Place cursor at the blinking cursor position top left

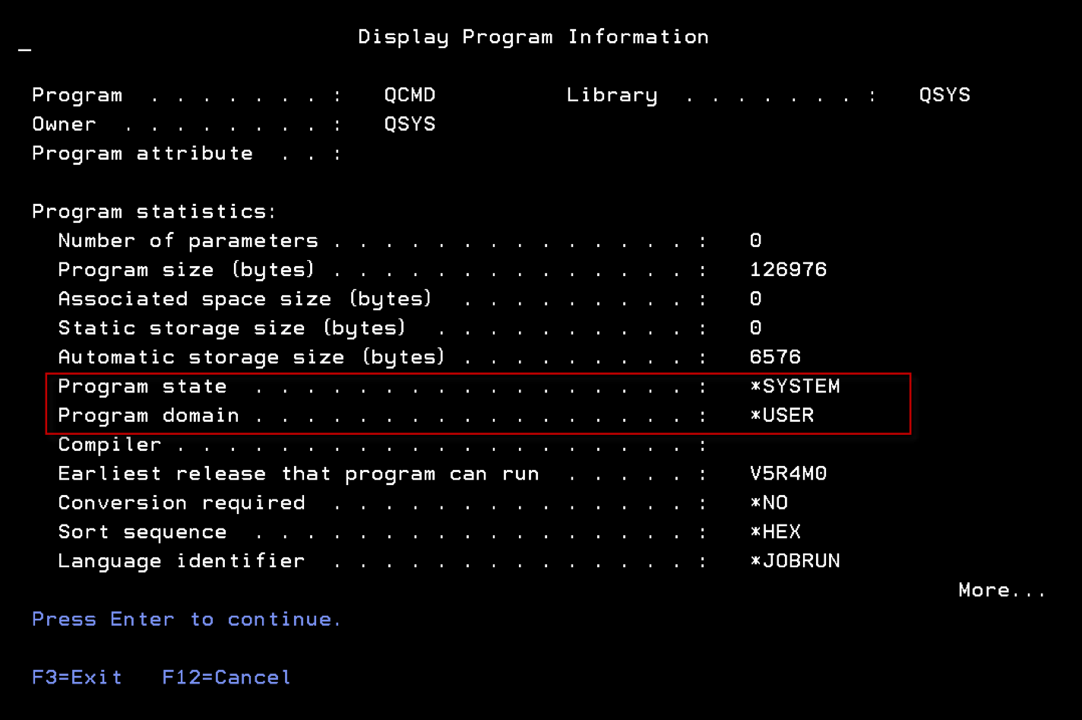(x=25, y=50)
